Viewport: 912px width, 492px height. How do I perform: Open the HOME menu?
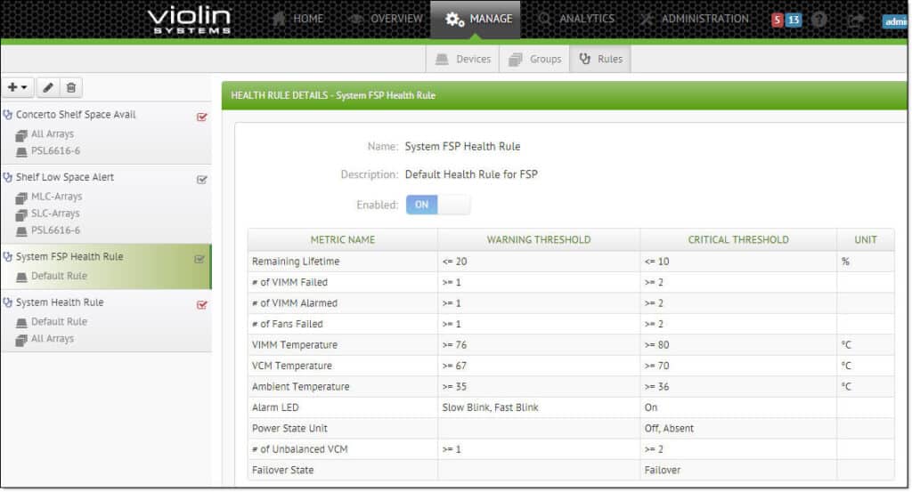point(297,19)
